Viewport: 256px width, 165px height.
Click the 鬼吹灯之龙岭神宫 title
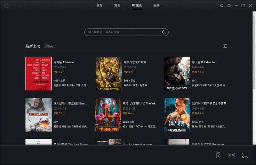[x=135, y=62]
